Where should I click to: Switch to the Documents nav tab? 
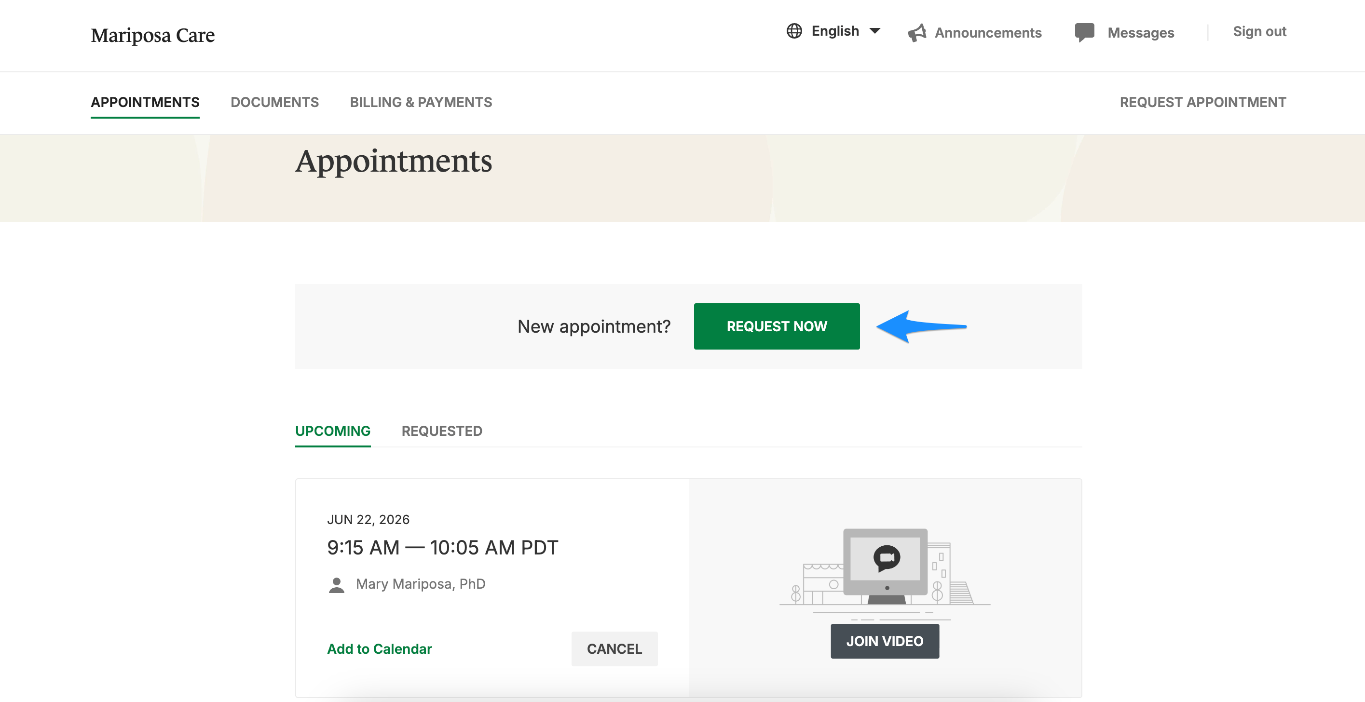click(x=274, y=102)
